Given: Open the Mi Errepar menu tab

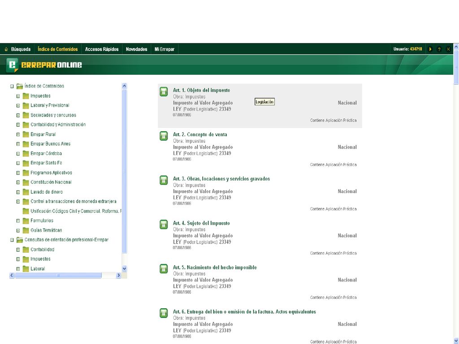Looking at the screenshot, I should (164, 49).
